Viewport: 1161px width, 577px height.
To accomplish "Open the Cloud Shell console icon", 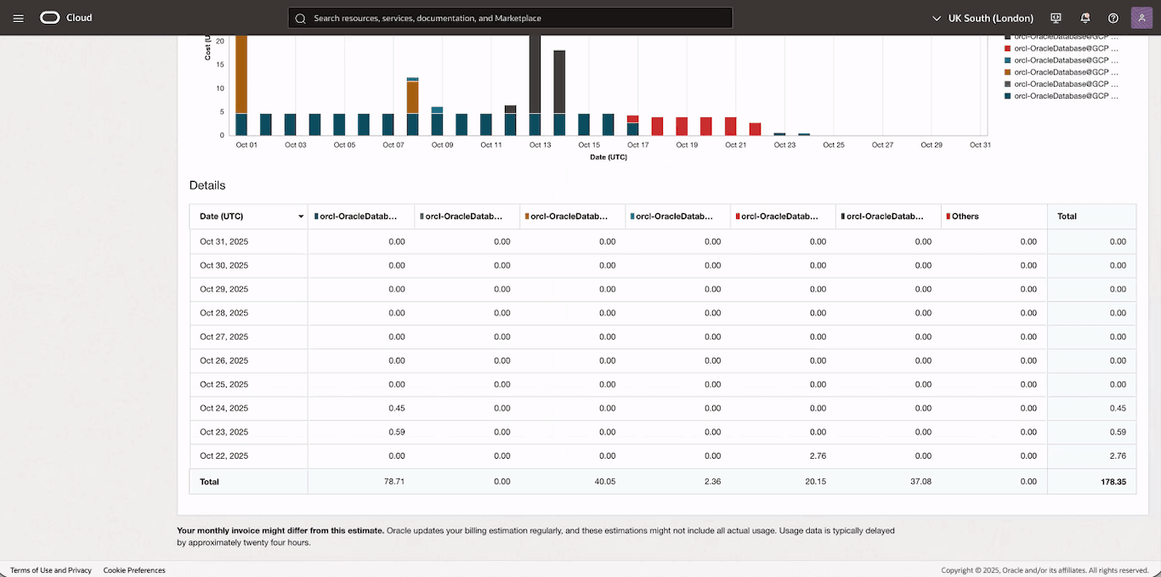I will point(1055,17).
